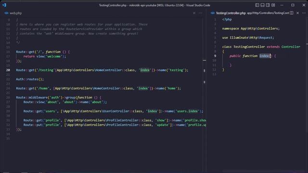Screen dimensions: 308x173
Task: Click Route::view 'about' line
Action: click(65, 102)
